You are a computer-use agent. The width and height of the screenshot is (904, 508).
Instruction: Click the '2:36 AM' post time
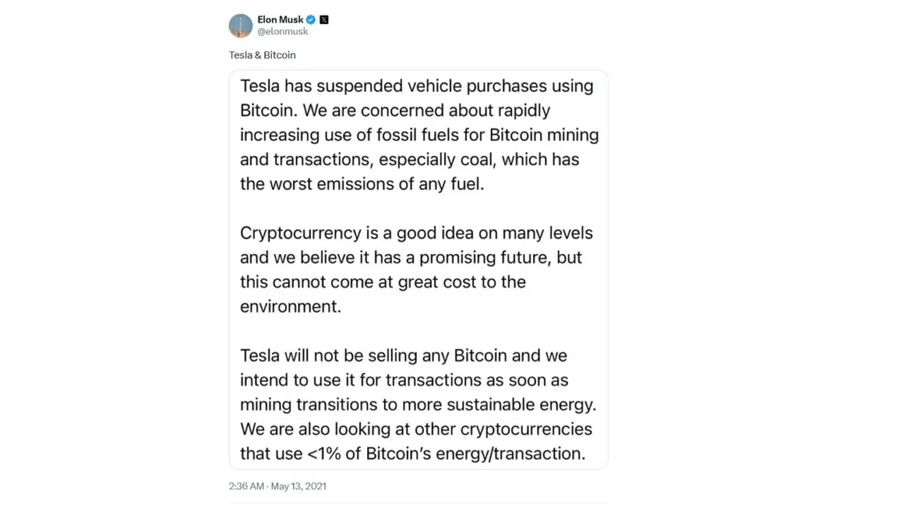tap(246, 486)
